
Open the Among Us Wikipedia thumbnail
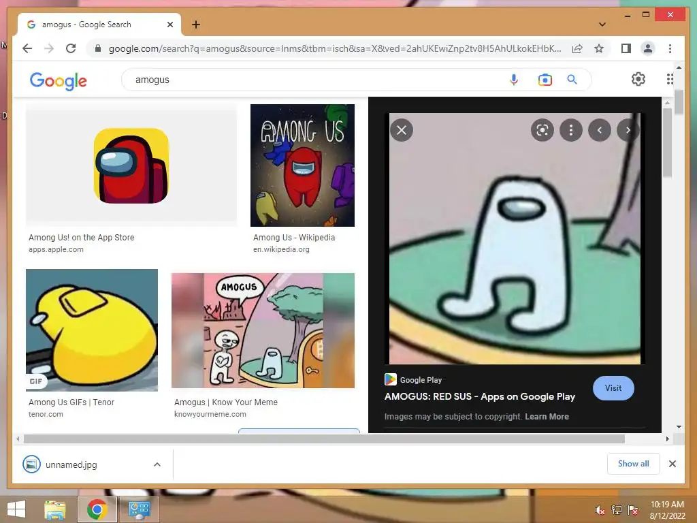302,165
